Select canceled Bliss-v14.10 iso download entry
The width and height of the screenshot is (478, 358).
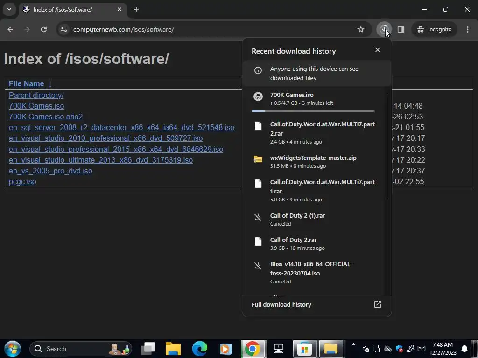(x=316, y=273)
